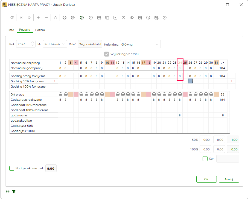Click the clock icon next to help
Viewport: 248px width, 199px height.
pos(91,18)
